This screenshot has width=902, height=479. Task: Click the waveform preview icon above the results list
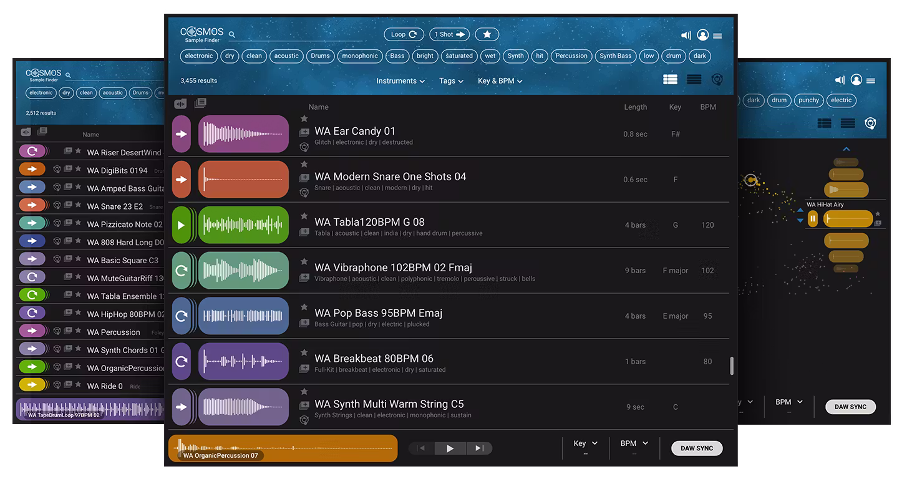(181, 104)
